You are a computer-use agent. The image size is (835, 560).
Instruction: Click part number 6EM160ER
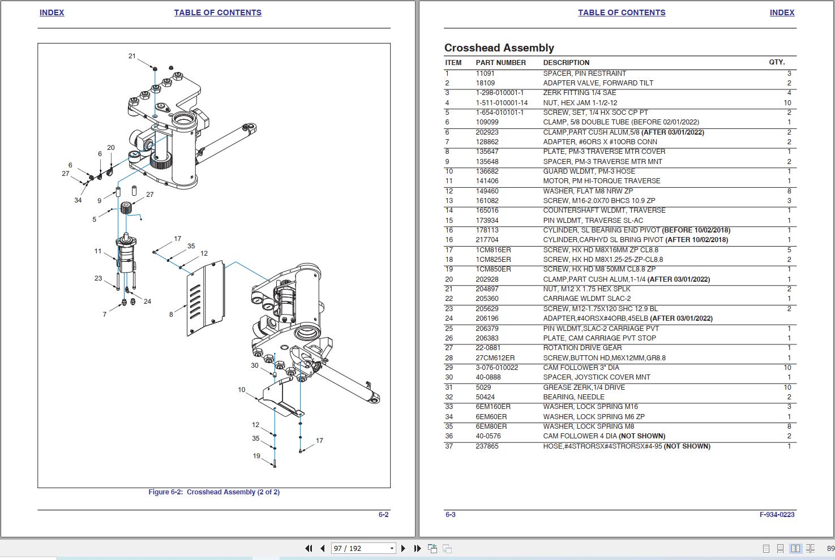[493, 407]
